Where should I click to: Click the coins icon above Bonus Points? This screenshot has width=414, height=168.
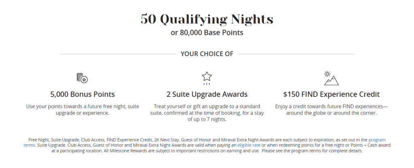[x=82, y=78]
